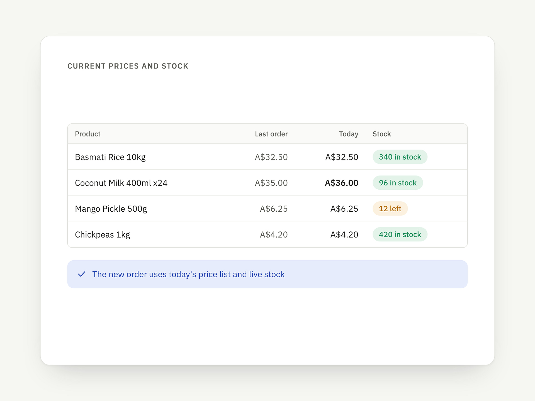Click the A$35.00 last order price
Image resolution: width=535 pixels, height=401 pixels.
point(271,183)
